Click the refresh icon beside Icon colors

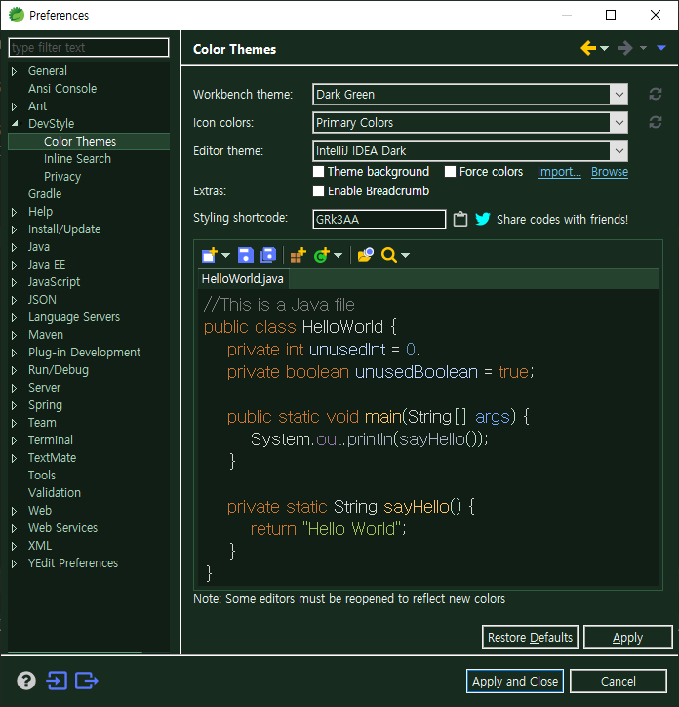point(656,123)
